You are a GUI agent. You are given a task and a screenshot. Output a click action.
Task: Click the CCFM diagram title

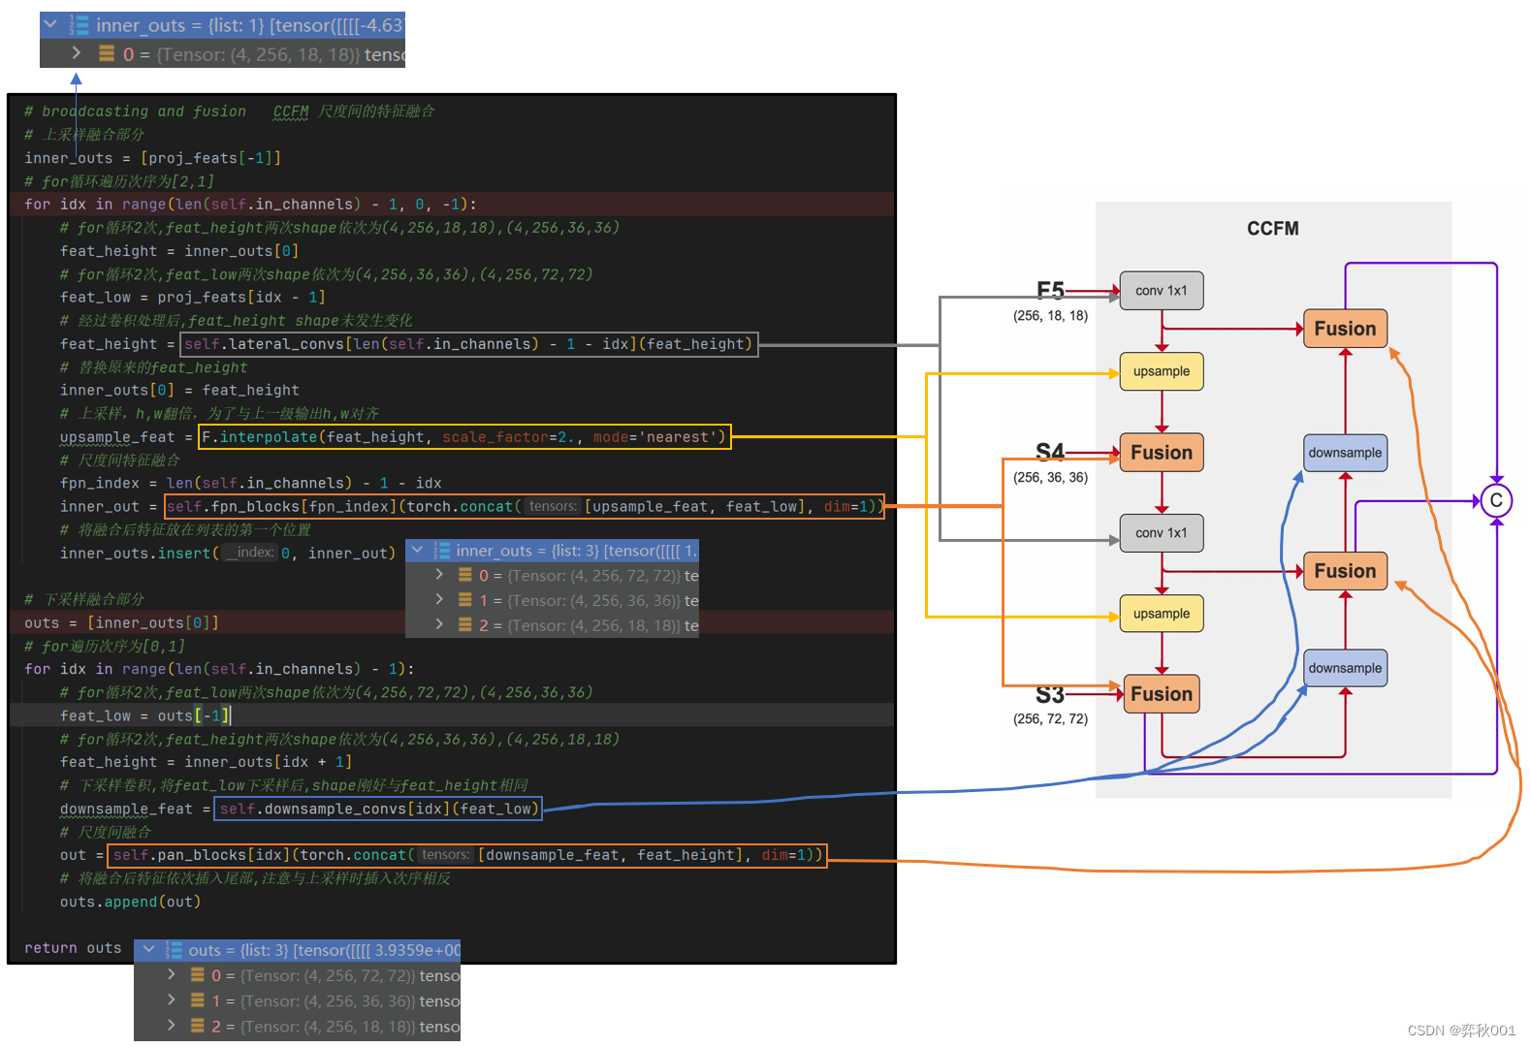1273,229
